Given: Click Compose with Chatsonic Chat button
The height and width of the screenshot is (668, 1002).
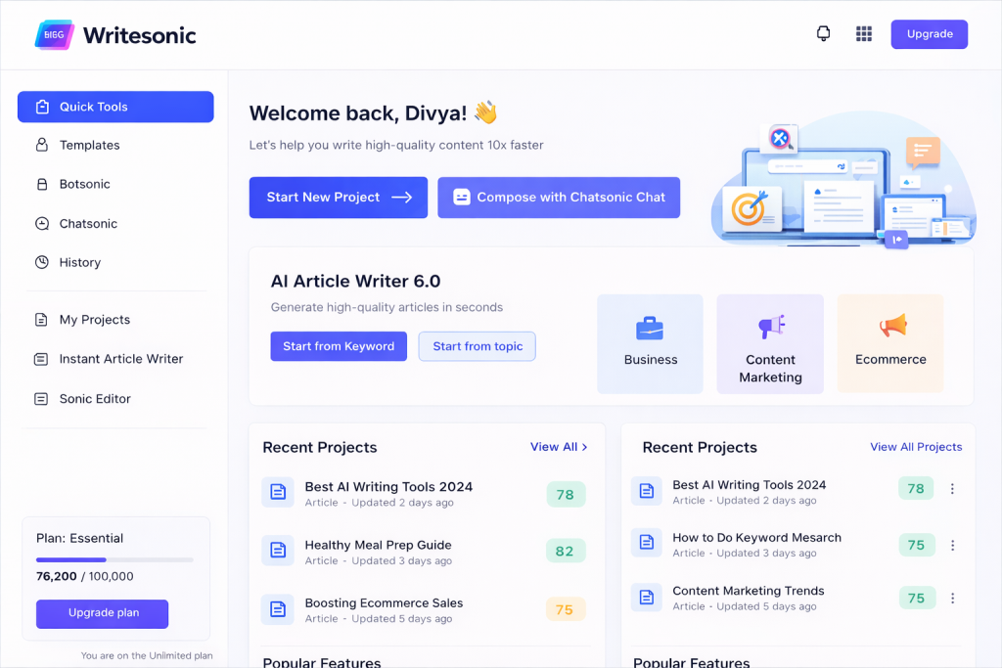Looking at the screenshot, I should click(x=559, y=198).
